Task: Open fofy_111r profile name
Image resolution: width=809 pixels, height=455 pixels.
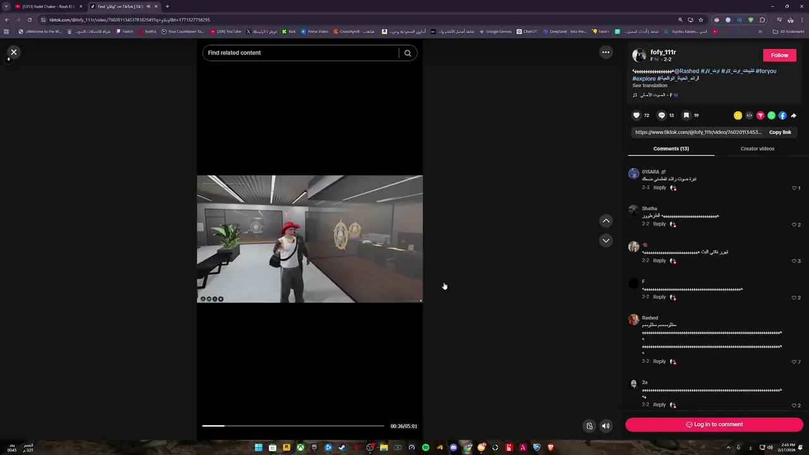Action: click(664, 52)
